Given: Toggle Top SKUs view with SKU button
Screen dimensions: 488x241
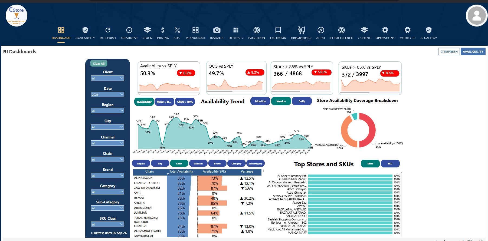Looking at the screenshot, I should pos(390,164).
